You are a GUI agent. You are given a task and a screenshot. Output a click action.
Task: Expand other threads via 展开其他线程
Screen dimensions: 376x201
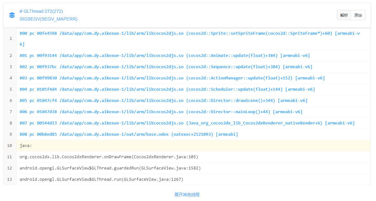(187, 195)
